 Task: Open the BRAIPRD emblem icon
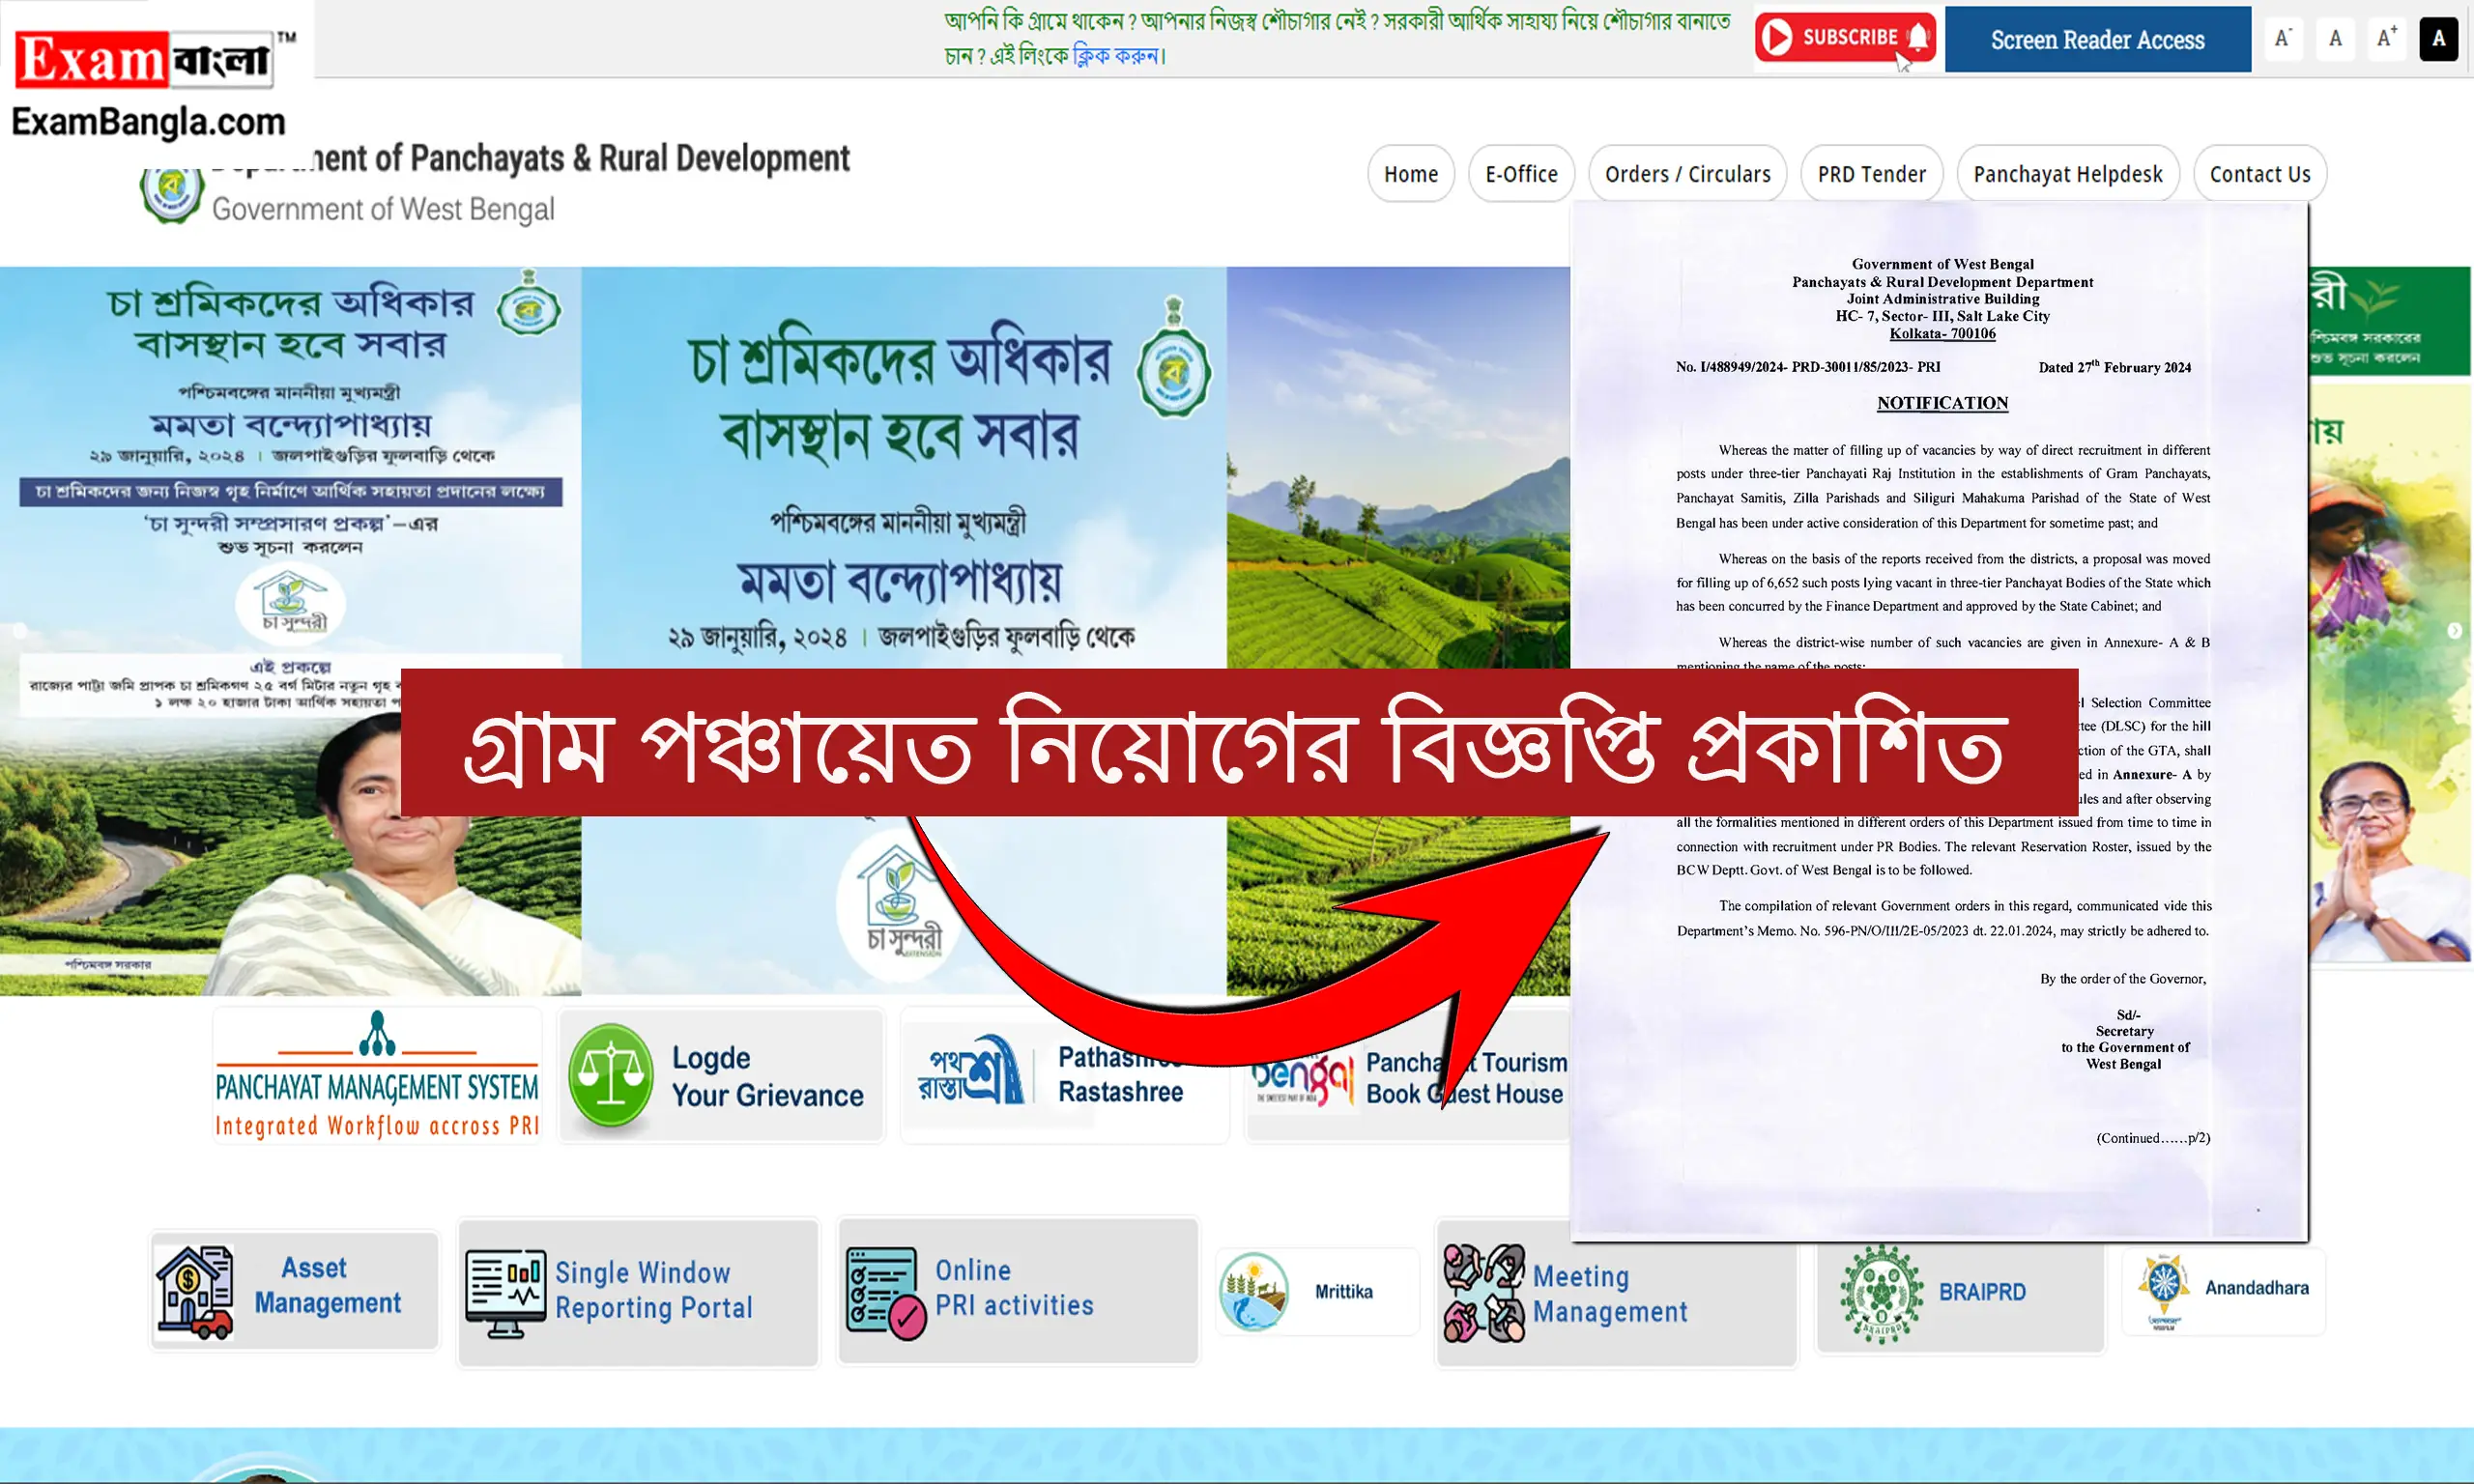(x=1881, y=1293)
